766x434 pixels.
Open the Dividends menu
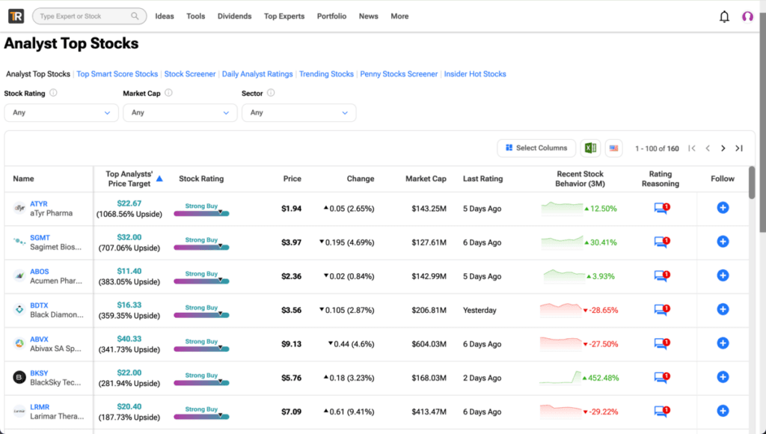click(234, 16)
